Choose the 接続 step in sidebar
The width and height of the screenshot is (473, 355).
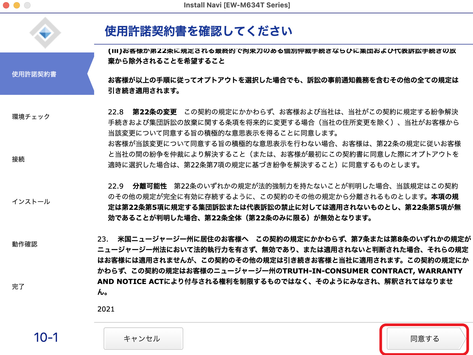click(18, 159)
